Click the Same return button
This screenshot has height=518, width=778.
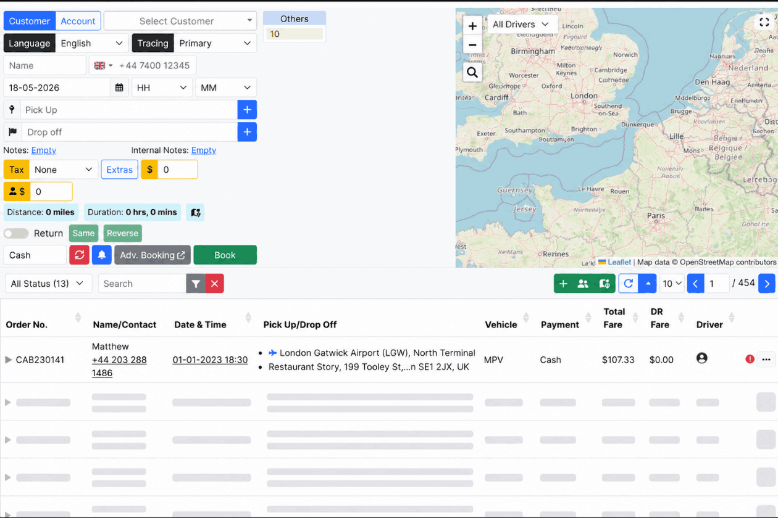tap(83, 233)
